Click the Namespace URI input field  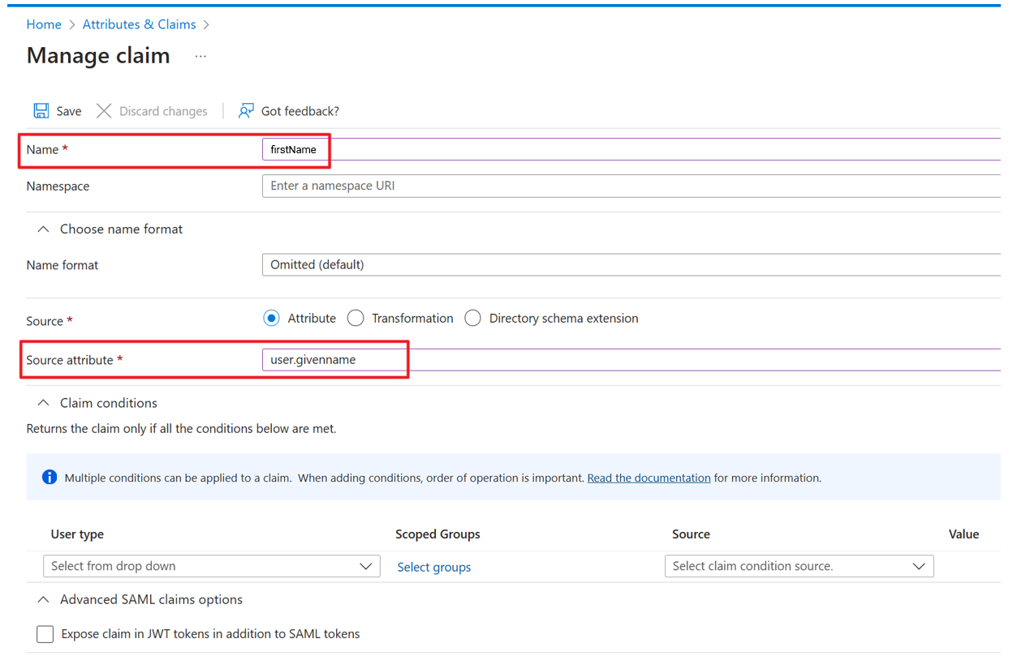(630, 187)
